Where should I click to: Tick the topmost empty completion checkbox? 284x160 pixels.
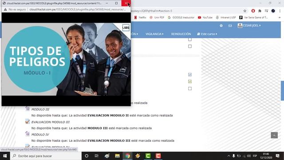point(190,40)
